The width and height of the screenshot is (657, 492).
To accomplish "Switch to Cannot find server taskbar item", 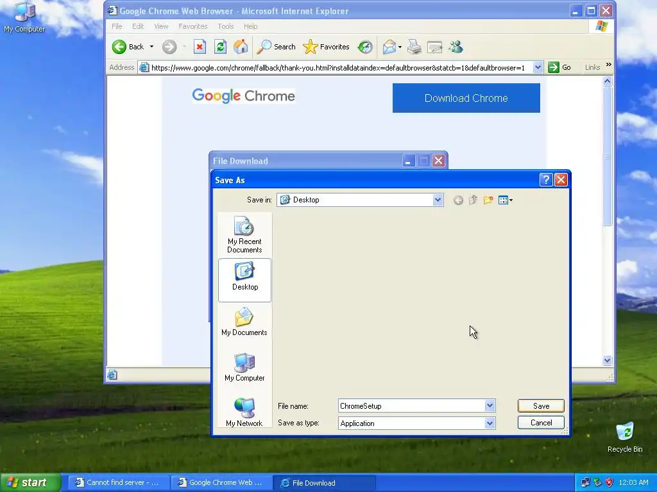I will 119,483.
